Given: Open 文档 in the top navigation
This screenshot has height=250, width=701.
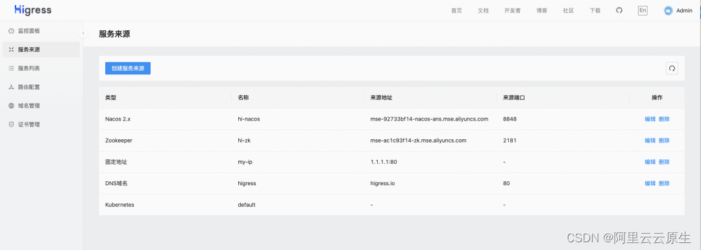Looking at the screenshot, I should (483, 11).
